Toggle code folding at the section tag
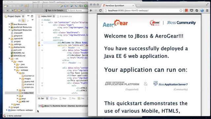The width and height of the screenshot is (211, 119). (42, 40)
